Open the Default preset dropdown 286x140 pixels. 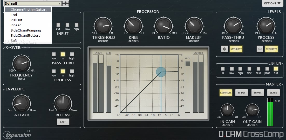(x=33, y=3)
